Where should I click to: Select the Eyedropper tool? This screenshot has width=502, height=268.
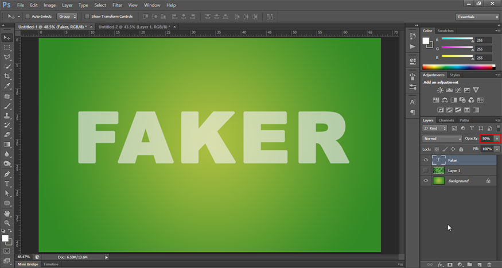[x=7, y=86]
